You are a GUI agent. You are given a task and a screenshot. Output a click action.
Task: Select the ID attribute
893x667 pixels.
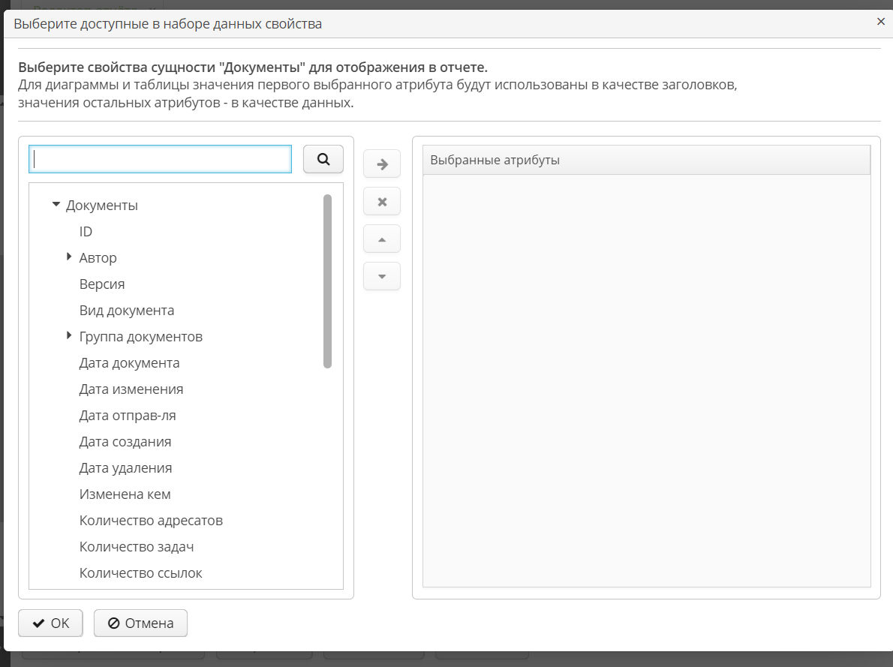point(86,232)
